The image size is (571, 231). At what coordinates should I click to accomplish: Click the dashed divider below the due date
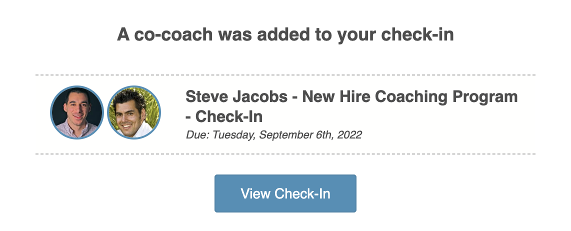(x=285, y=154)
